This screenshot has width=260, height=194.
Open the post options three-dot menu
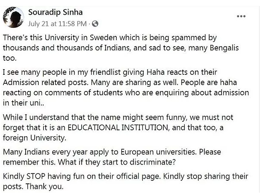pos(241,16)
